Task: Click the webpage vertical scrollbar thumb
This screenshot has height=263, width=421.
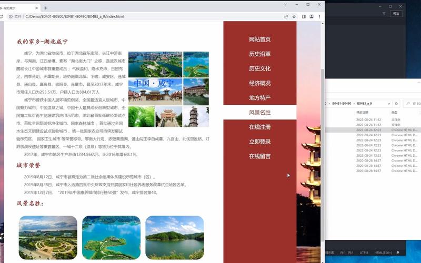Action: tap(323, 155)
